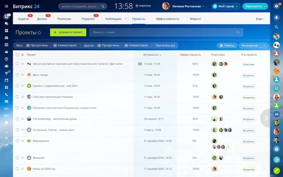This screenshot has height=177, width=283.
Task: Click the Добавить проект button
Action: (68, 32)
